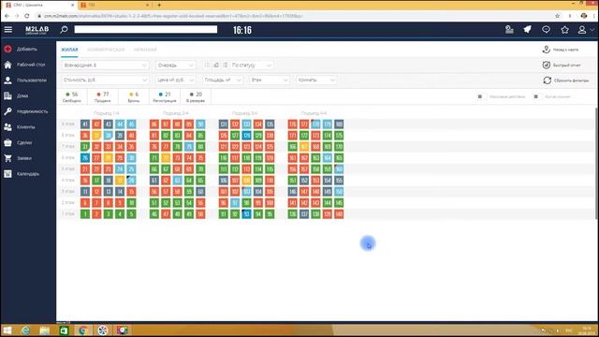Viewport: 599px width, 337px height.
Task: Click the browser reload icon
Action: pyautogui.click(x=27, y=16)
